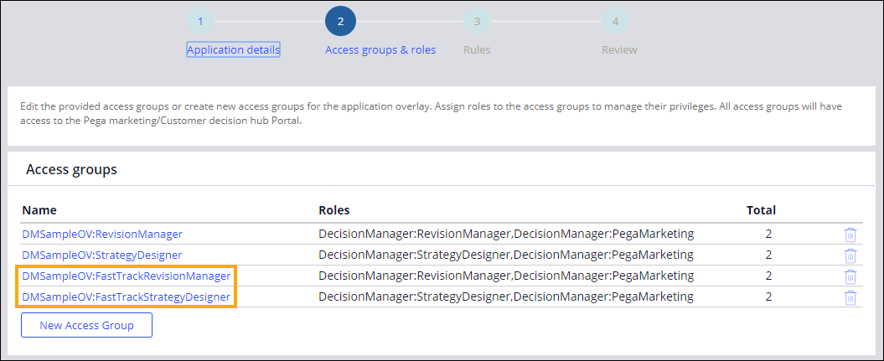Click the Roles column header
The height and width of the screenshot is (361, 884).
point(334,210)
